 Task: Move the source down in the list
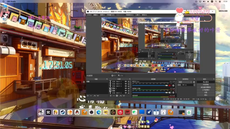[124, 96]
